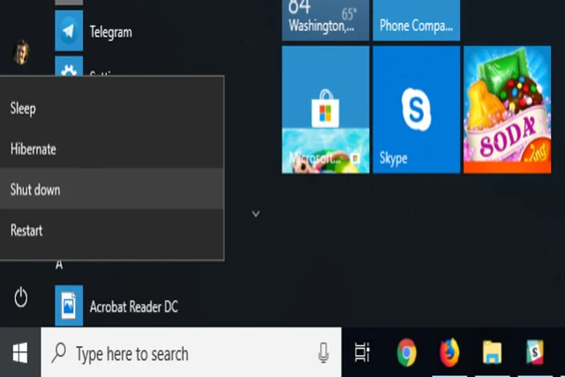Click the Acrobat Reader DC label

coord(133,306)
